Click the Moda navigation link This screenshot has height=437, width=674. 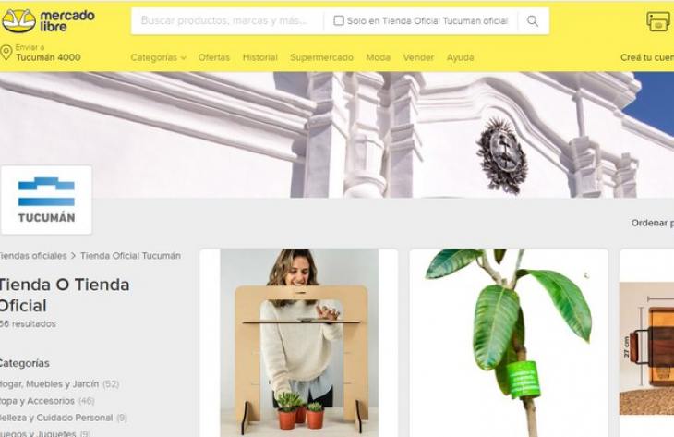(x=379, y=57)
